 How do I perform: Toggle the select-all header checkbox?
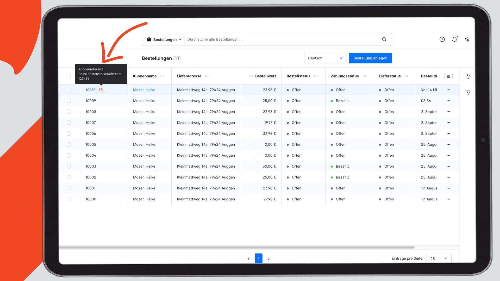pyautogui.click(x=69, y=76)
